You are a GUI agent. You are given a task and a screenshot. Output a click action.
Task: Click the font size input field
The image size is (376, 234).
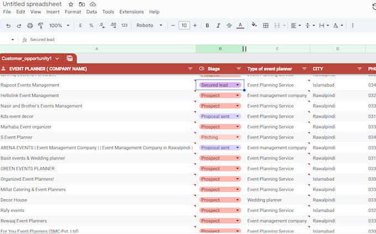click(x=184, y=25)
